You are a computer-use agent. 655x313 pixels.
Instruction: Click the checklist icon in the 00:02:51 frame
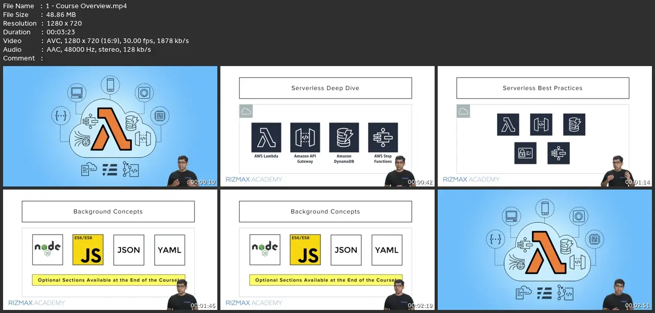pos(545,293)
